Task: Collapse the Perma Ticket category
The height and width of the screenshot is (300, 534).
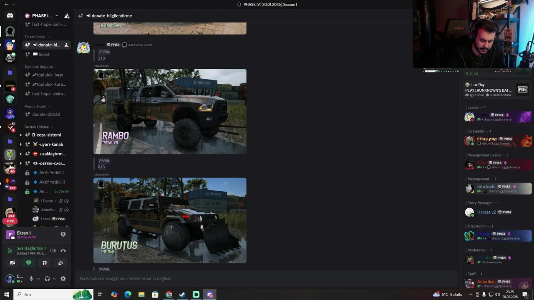Action: coord(38,106)
